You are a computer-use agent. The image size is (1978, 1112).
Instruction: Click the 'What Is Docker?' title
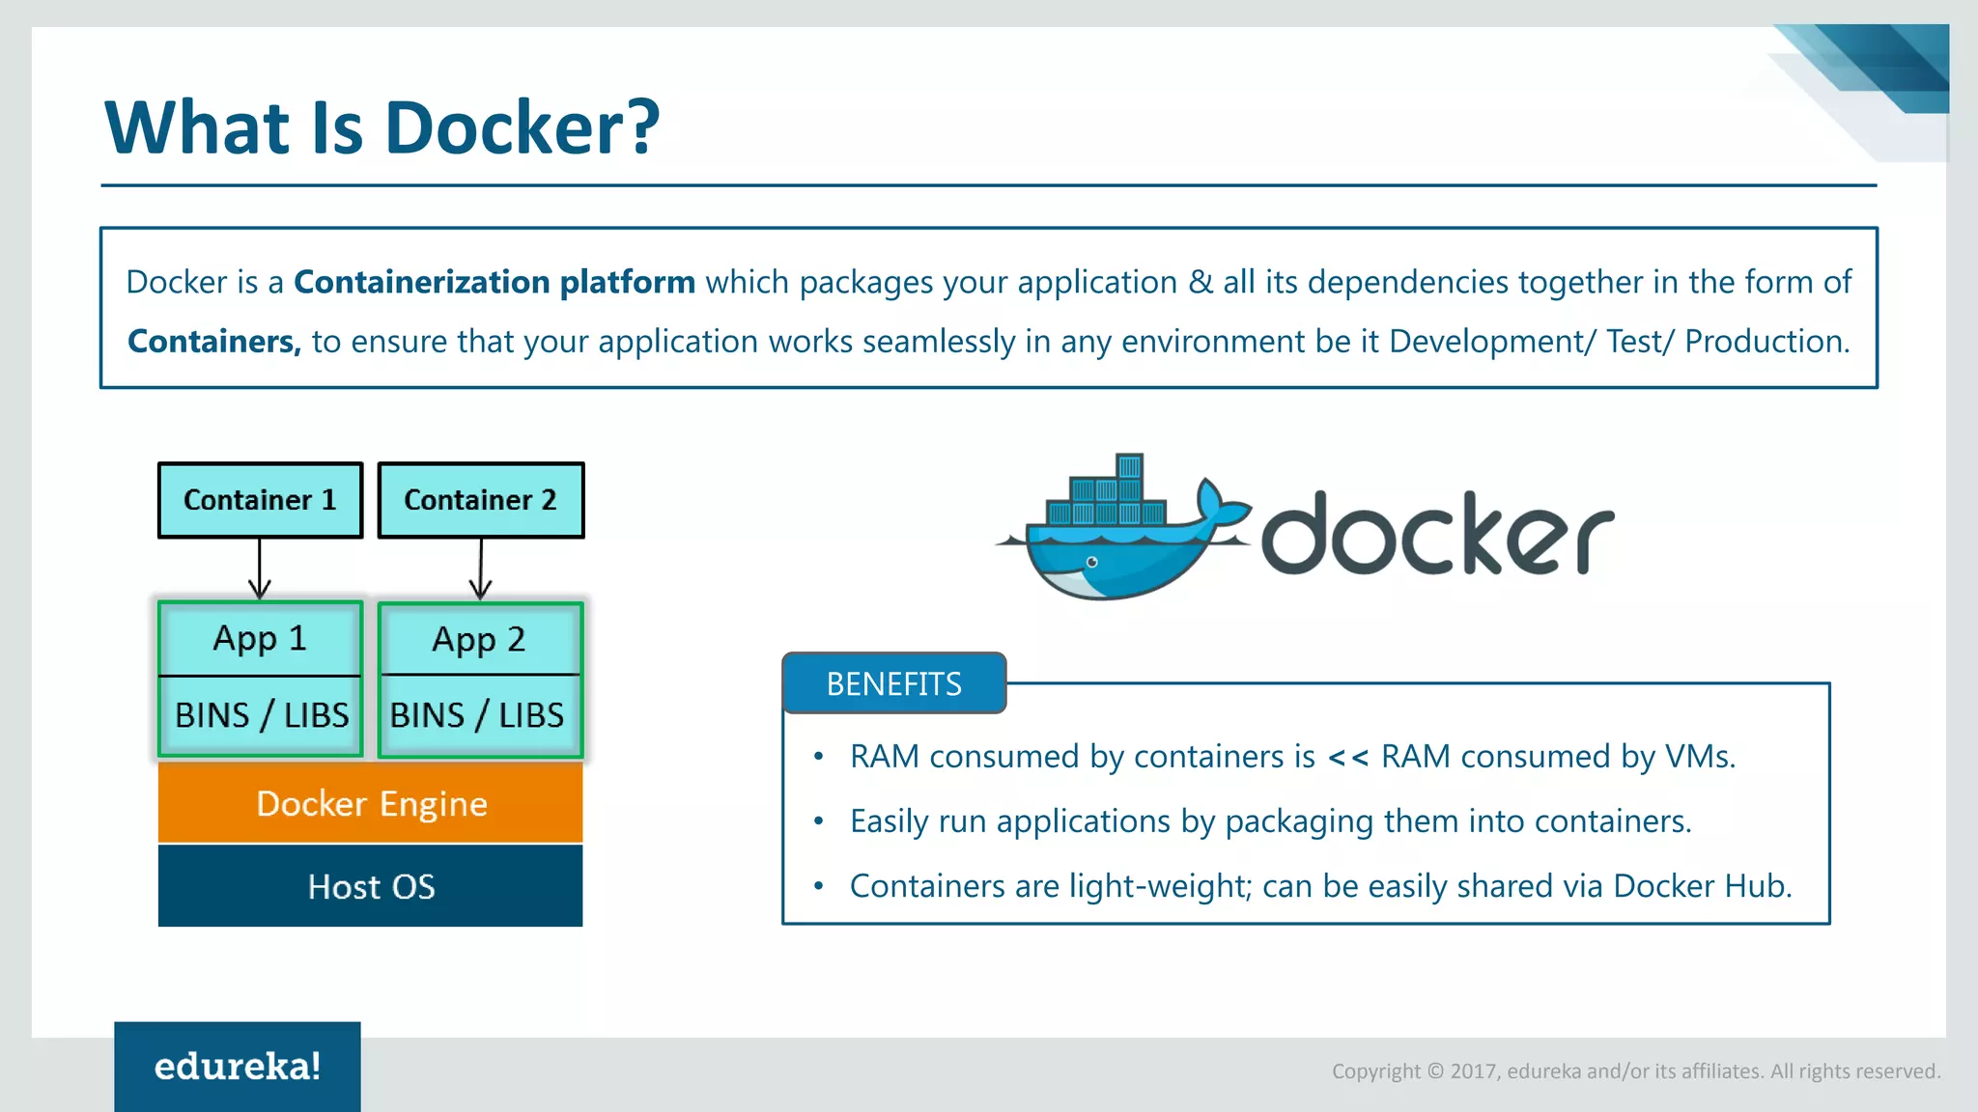pos(382,127)
